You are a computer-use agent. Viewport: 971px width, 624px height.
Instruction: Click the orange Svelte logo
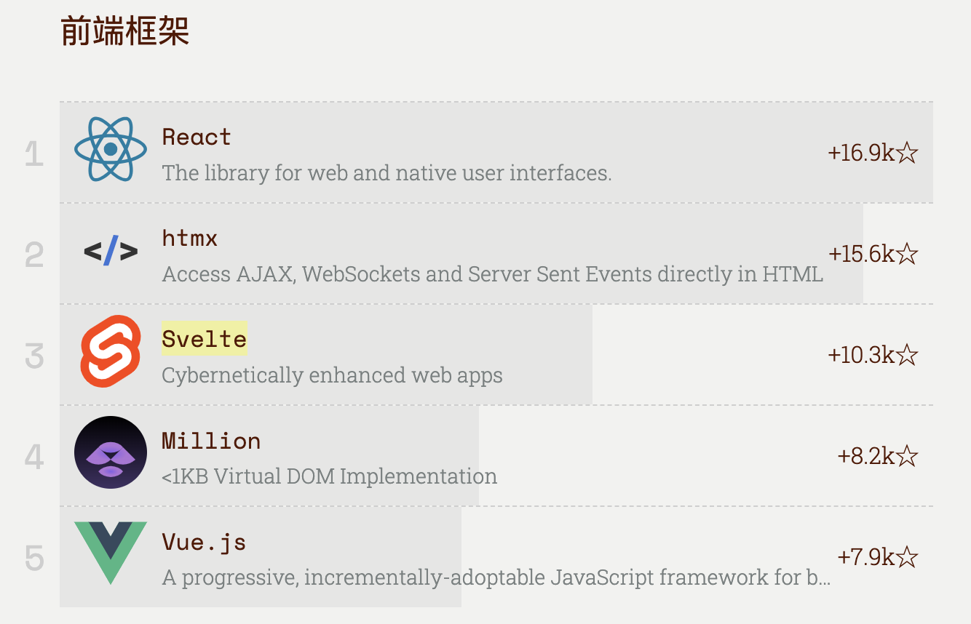tap(111, 352)
